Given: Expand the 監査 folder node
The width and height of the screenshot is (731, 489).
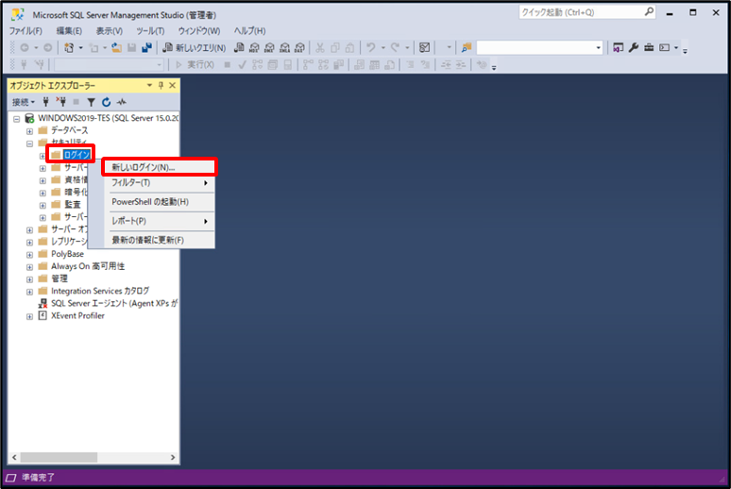Looking at the screenshot, I should coord(42,206).
